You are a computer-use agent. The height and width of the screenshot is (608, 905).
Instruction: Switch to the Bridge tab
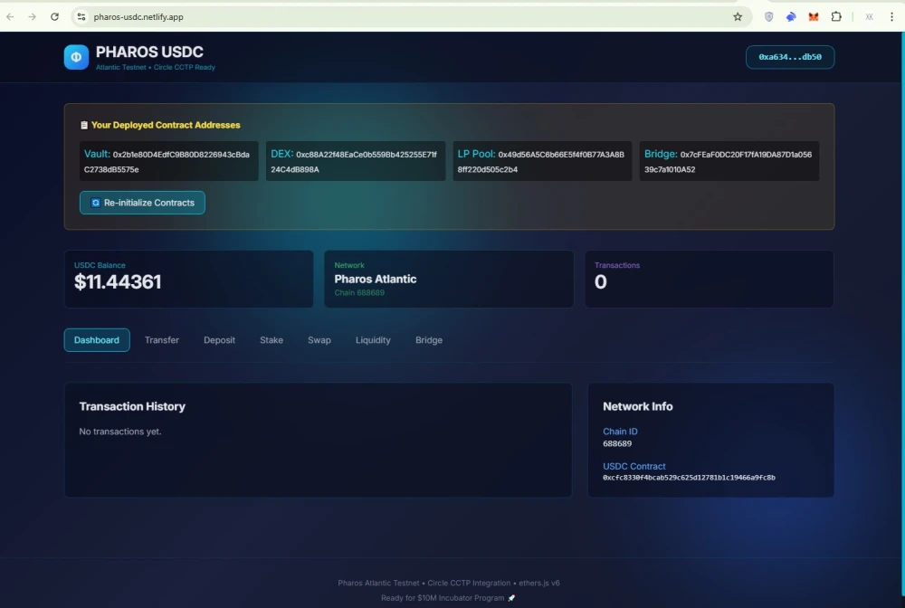click(x=429, y=340)
